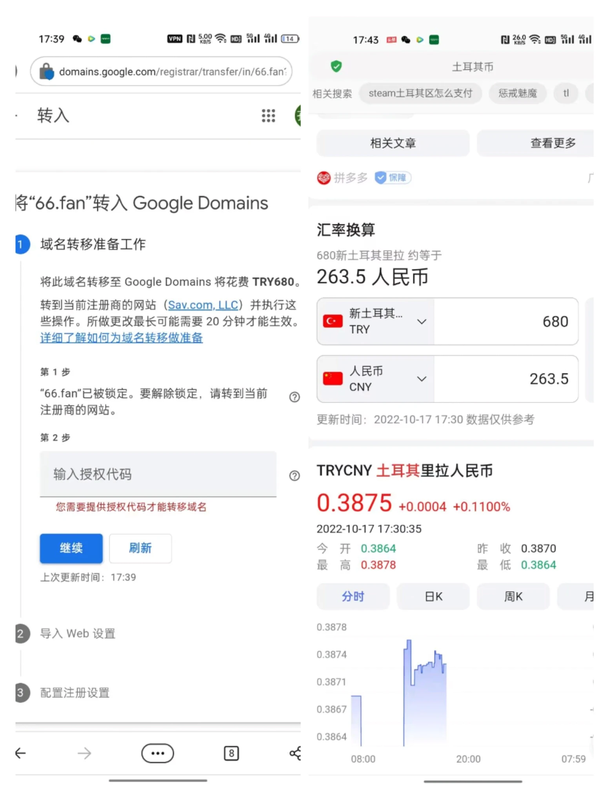Image resolution: width=609 pixels, height=803 pixels.
Task: Tap the Chinese flag icon
Action: 333,379
